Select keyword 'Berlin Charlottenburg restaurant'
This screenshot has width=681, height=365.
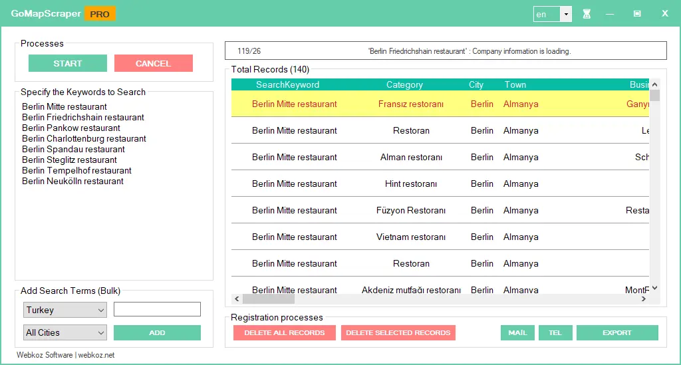click(x=84, y=139)
